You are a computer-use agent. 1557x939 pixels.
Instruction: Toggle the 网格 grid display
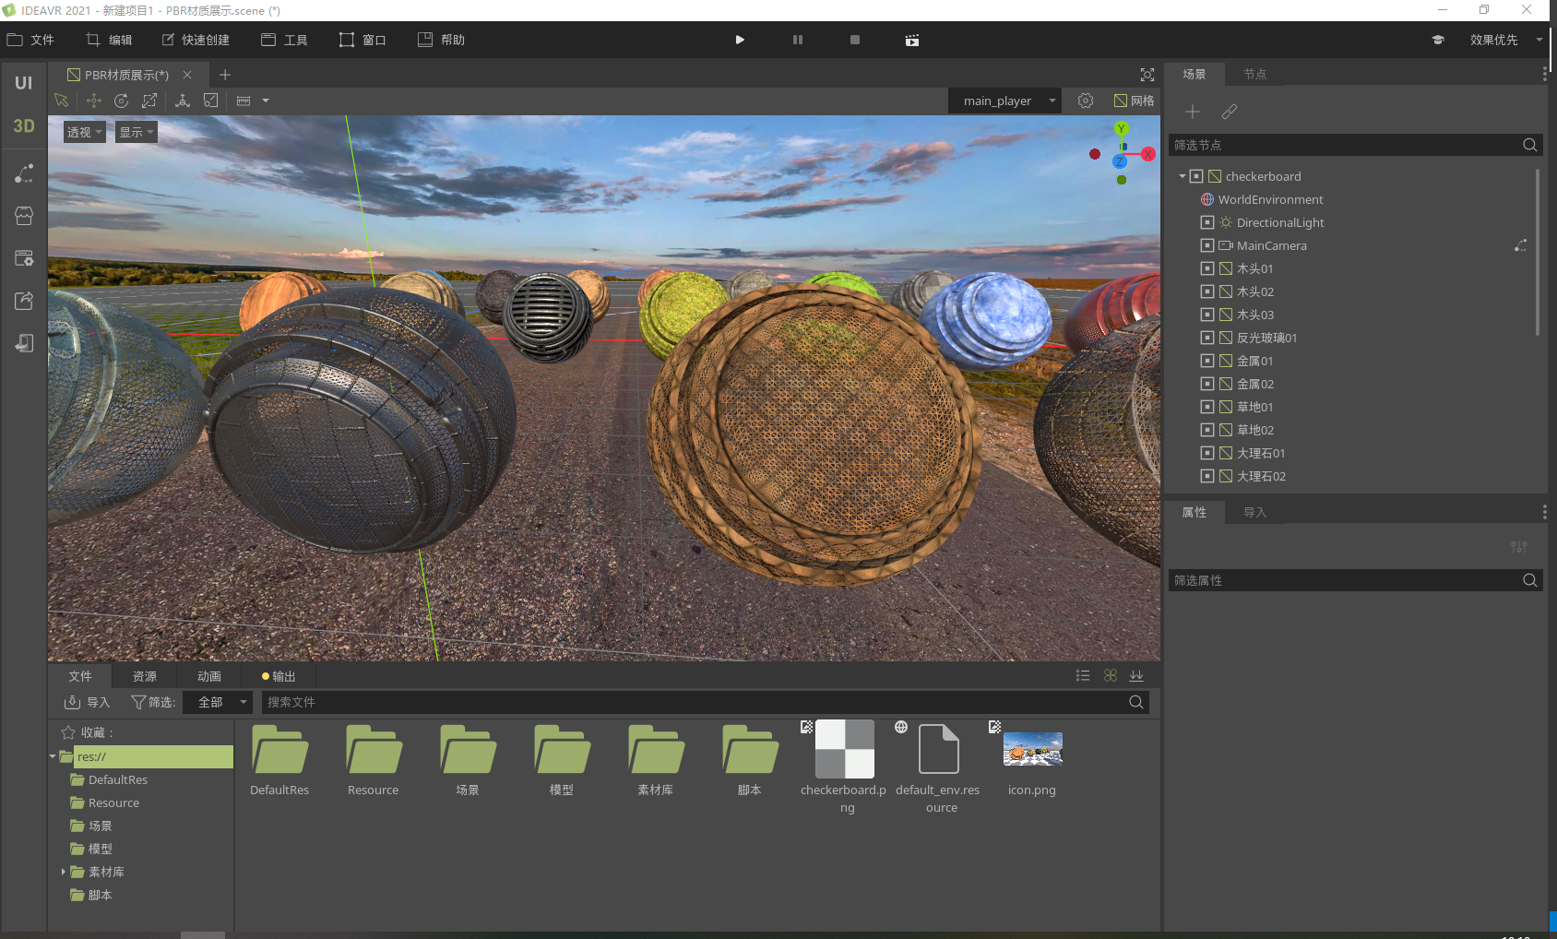(1134, 101)
